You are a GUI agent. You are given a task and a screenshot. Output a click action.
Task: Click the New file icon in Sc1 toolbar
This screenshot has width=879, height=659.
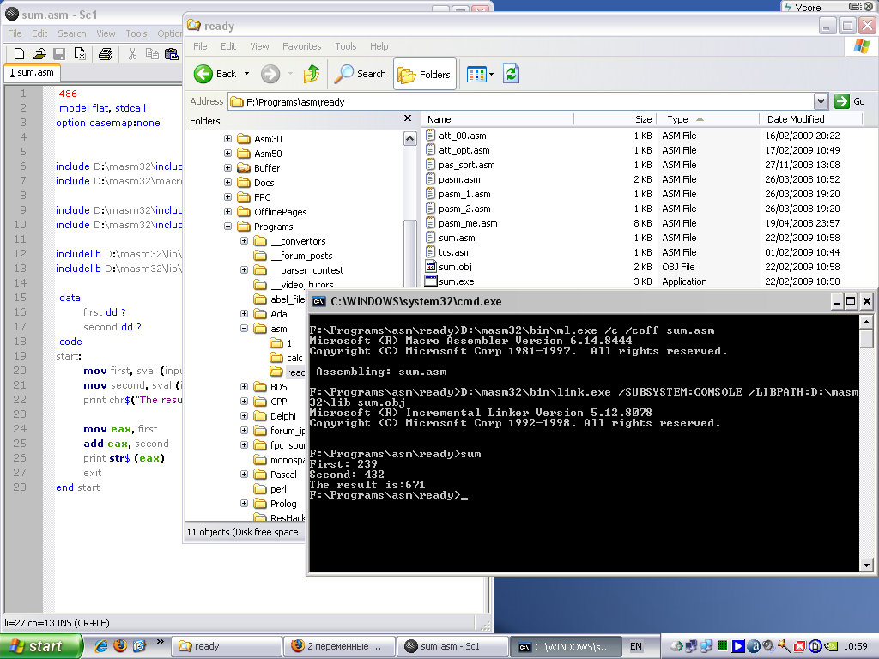pos(19,54)
